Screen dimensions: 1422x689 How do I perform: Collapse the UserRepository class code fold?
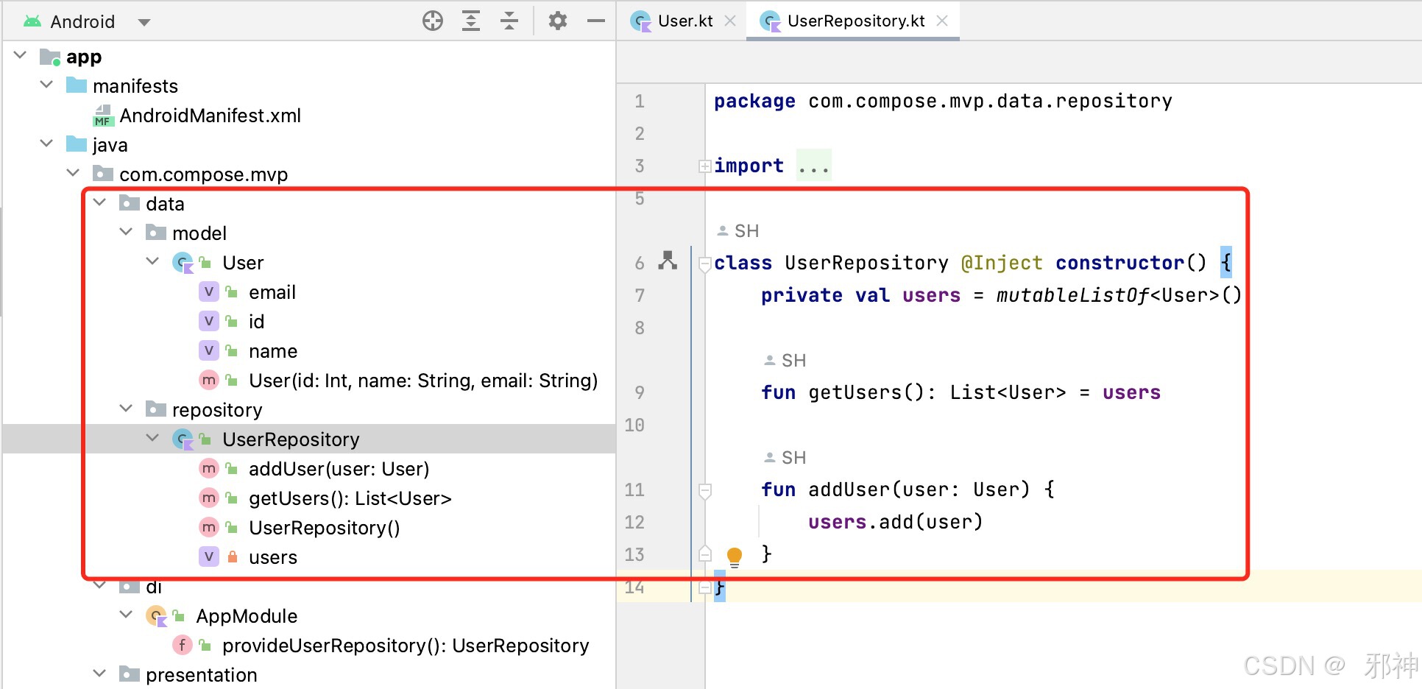[x=704, y=263]
